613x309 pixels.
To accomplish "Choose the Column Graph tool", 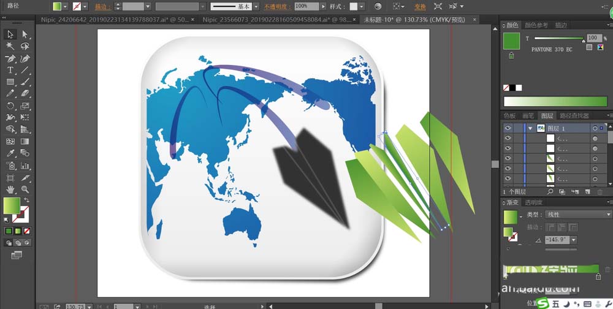I will [x=25, y=166].
